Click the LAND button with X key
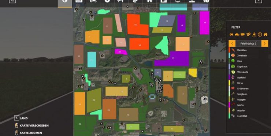271x136 pixels. (x=21, y=118)
